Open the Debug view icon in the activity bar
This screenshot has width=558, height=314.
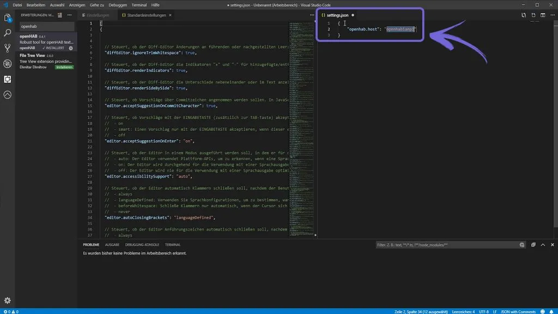click(x=7, y=64)
